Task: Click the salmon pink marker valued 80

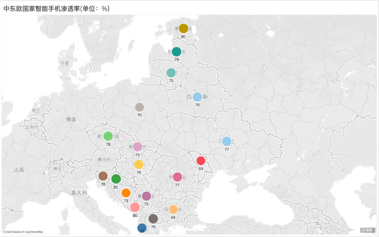Action: (135, 207)
